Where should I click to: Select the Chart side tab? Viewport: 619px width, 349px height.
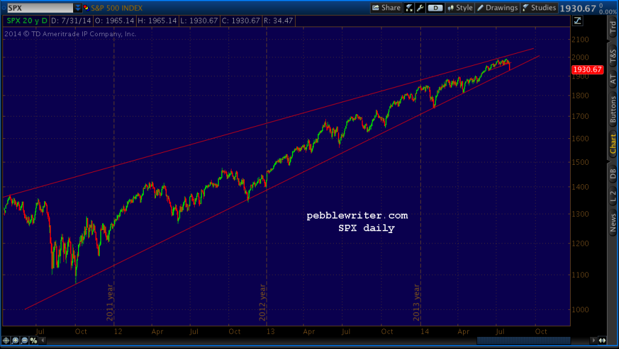tap(613, 144)
